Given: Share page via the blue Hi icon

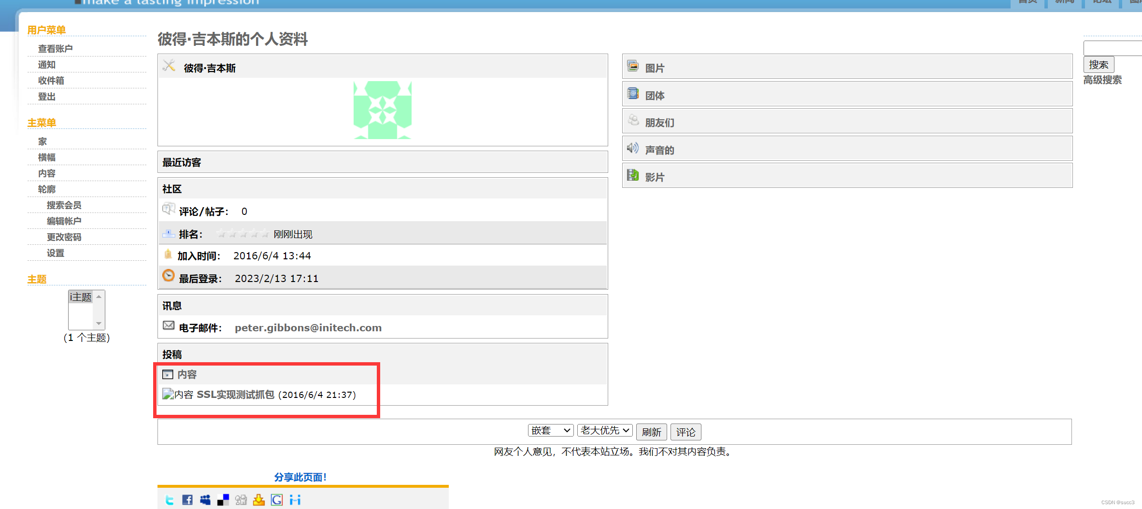Looking at the screenshot, I should click(x=295, y=500).
